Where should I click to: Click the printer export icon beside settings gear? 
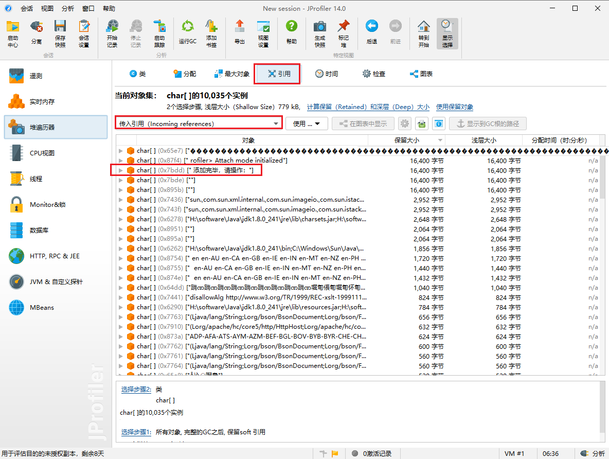click(x=421, y=123)
